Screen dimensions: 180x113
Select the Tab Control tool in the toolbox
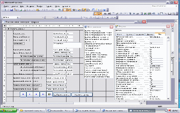(158, 14)
